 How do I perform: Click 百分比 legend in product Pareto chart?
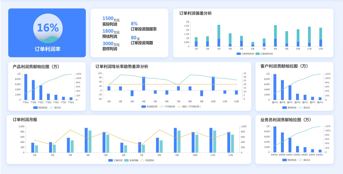click(54, 107)
